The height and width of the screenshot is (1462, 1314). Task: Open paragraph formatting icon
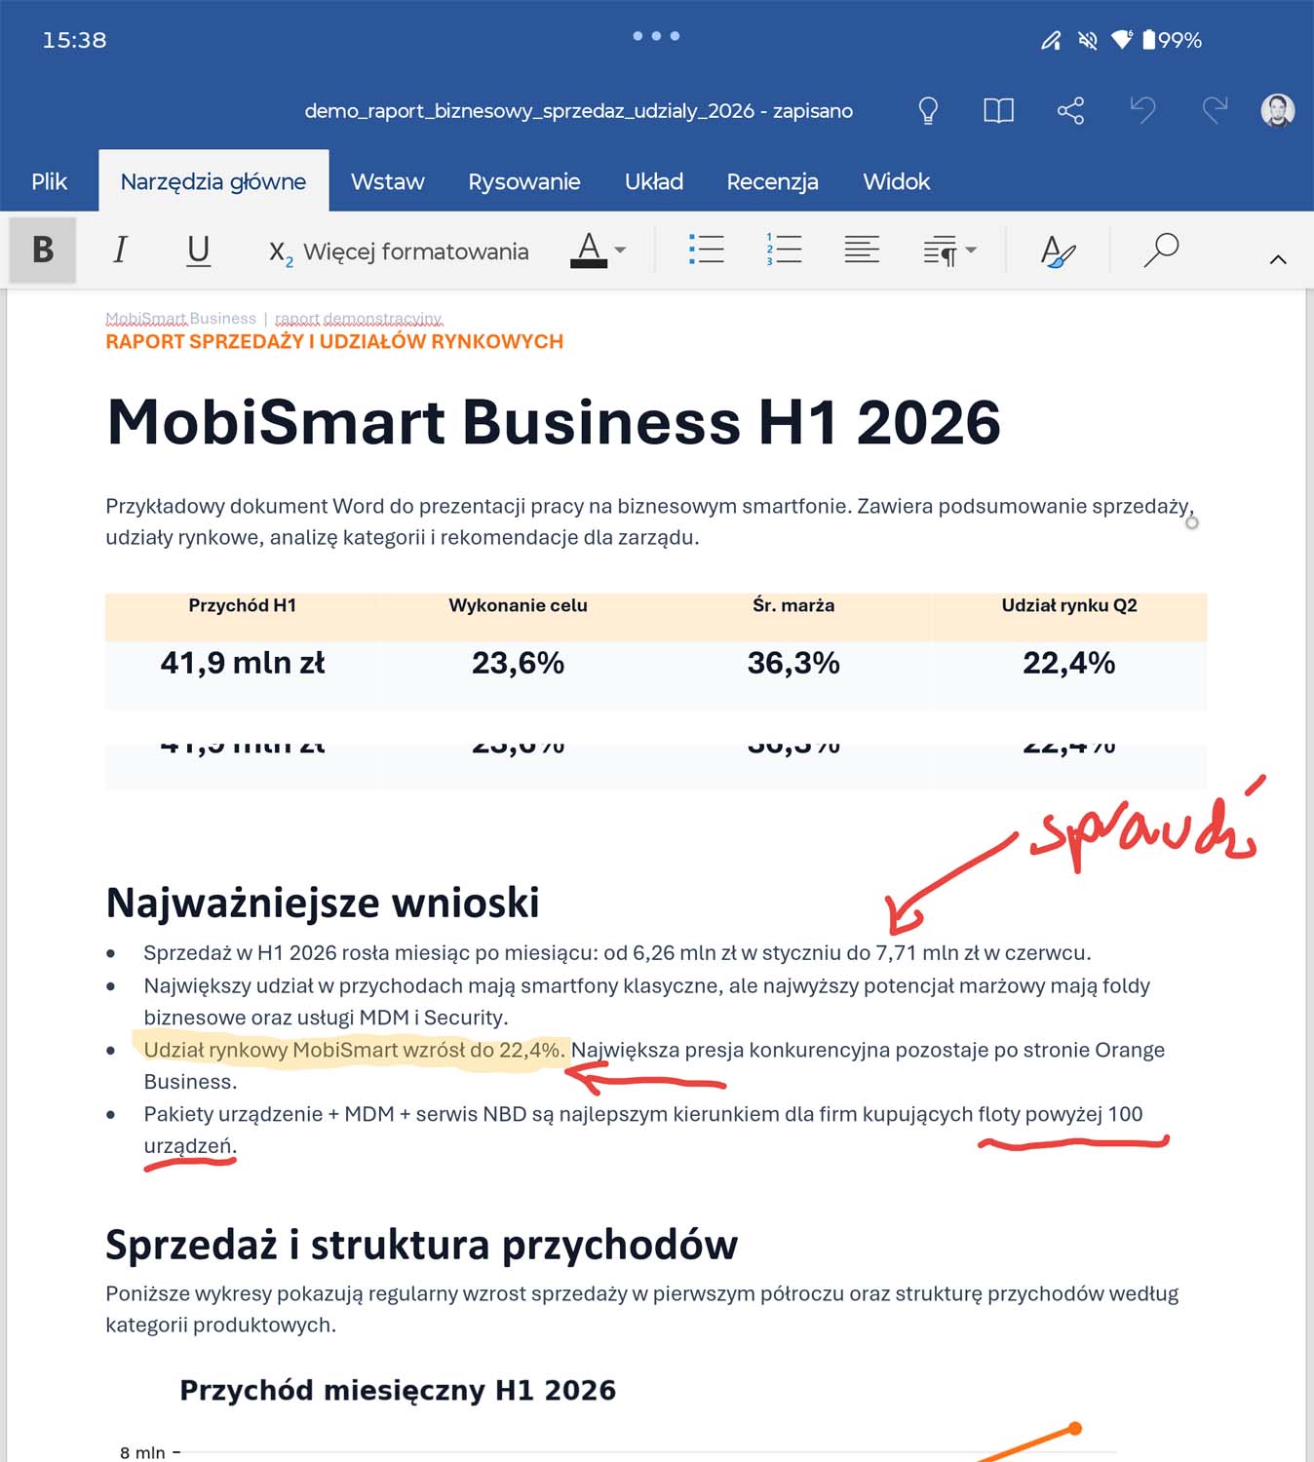tap(940, 251)
